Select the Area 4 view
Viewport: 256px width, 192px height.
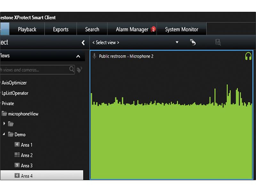pyautogui.click(x=42, y=175)
